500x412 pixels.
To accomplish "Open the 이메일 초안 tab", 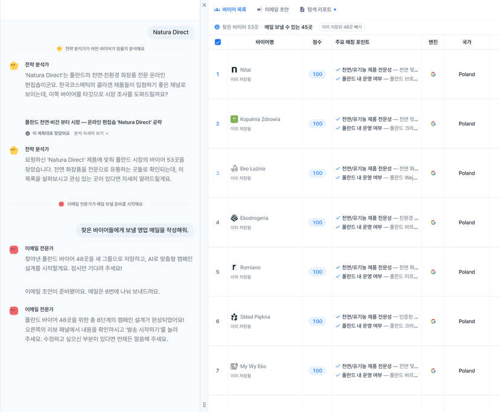I will click(272, 10).
